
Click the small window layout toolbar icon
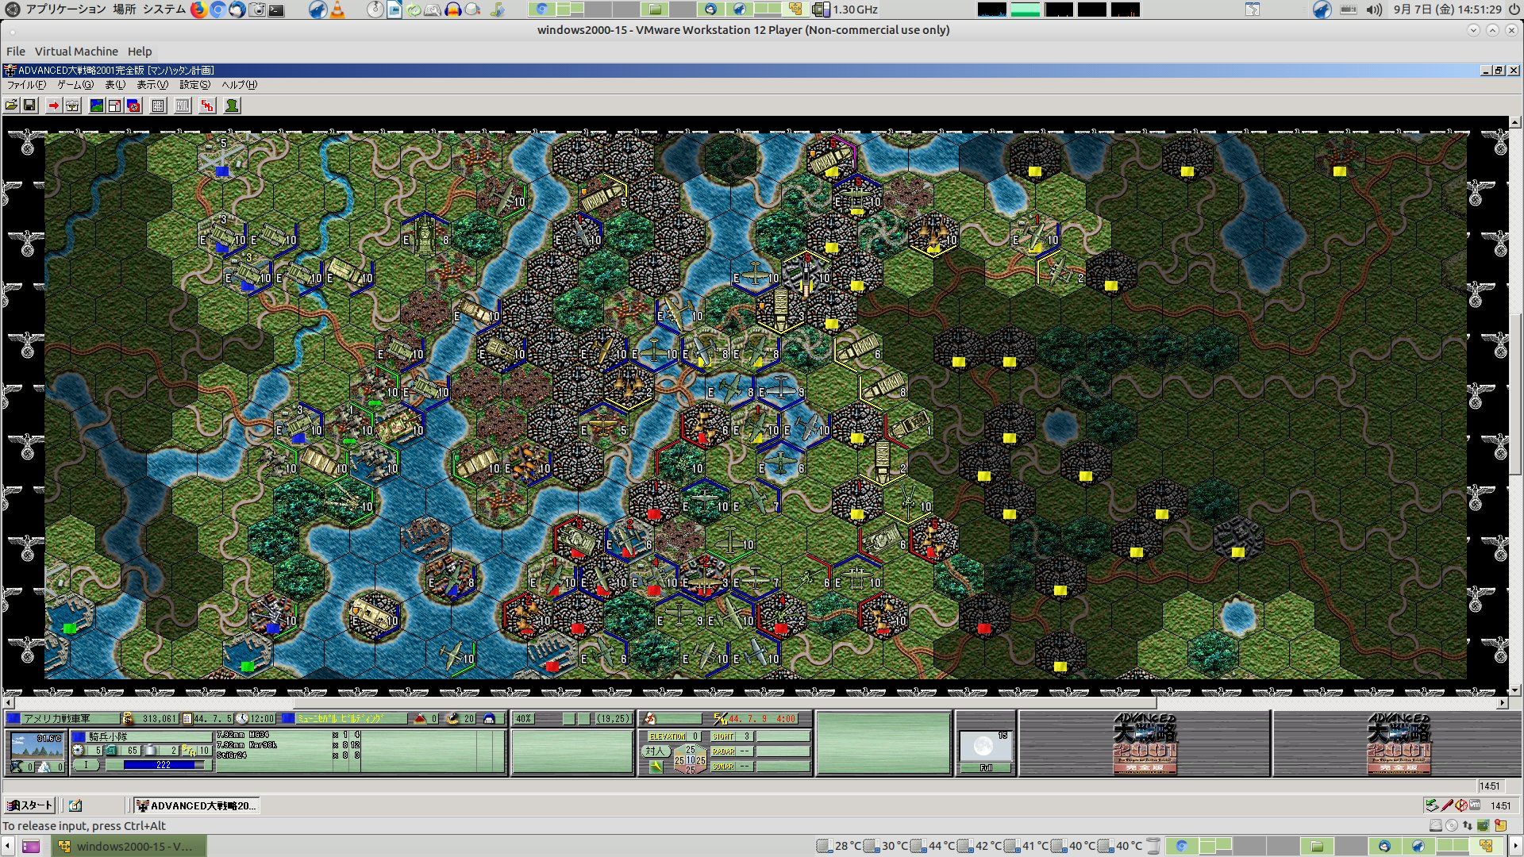click(x=114, y=106)
